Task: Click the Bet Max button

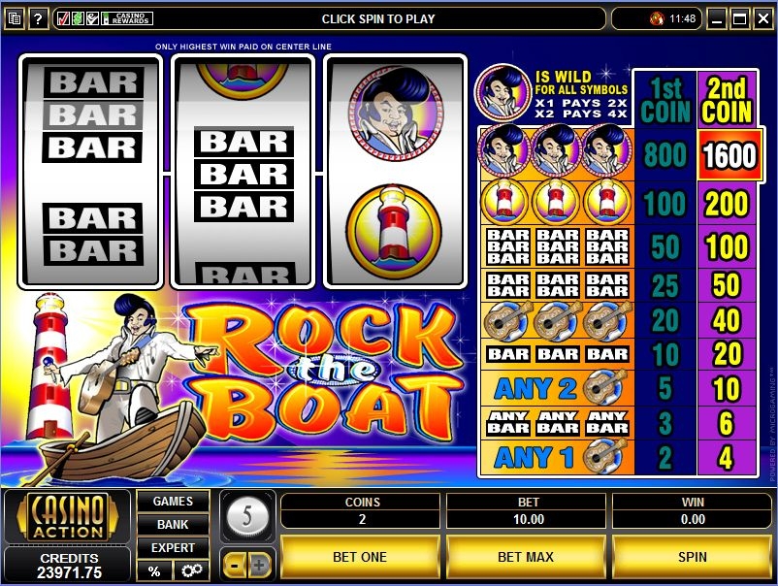Action: (526, 557)
